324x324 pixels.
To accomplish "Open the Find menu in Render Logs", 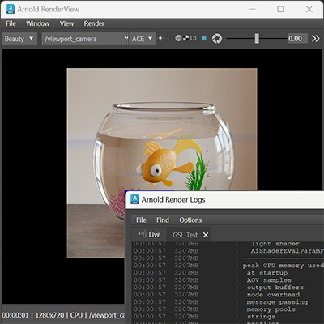I will pyautogui.click(x=163, y=220).
